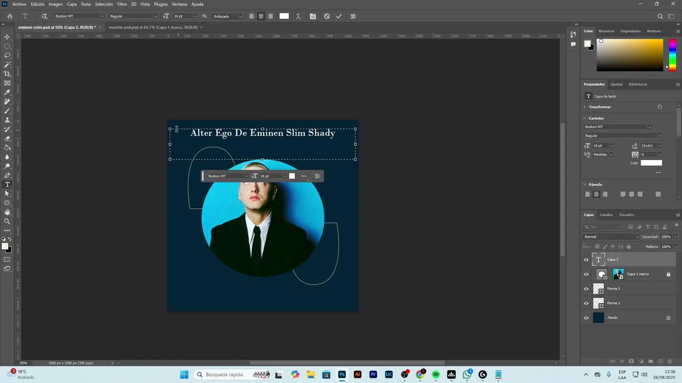This screenshot has width=682, height=383.
Task: Select the Eyedropper tool
Action: (7, 93)
